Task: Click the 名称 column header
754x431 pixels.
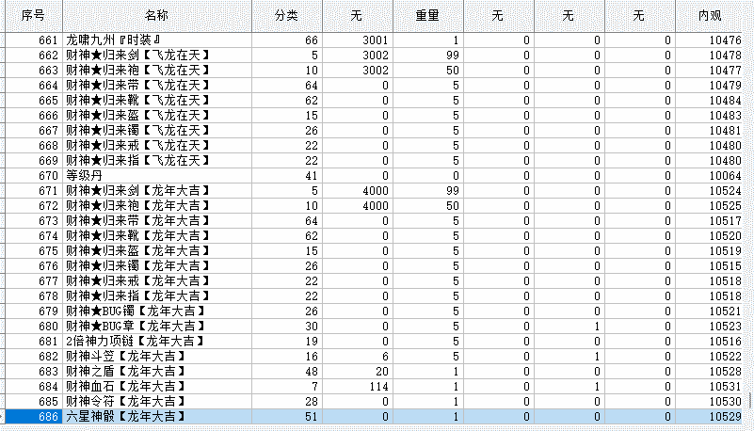Action: click(157, 16)
